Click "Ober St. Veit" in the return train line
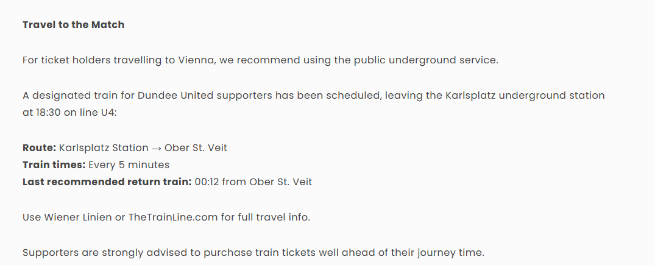The image size is (655, 265). [x=281, y=182]
